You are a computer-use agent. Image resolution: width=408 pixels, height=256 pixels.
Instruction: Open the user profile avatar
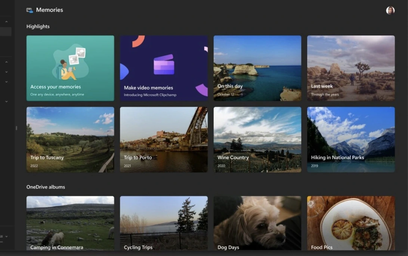coord(390,10)
